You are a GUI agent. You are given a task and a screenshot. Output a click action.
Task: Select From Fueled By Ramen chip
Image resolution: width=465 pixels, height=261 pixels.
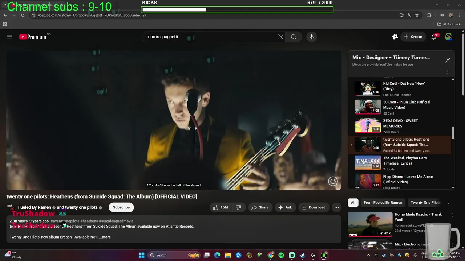pyautogui.click(x=383, y=203)
